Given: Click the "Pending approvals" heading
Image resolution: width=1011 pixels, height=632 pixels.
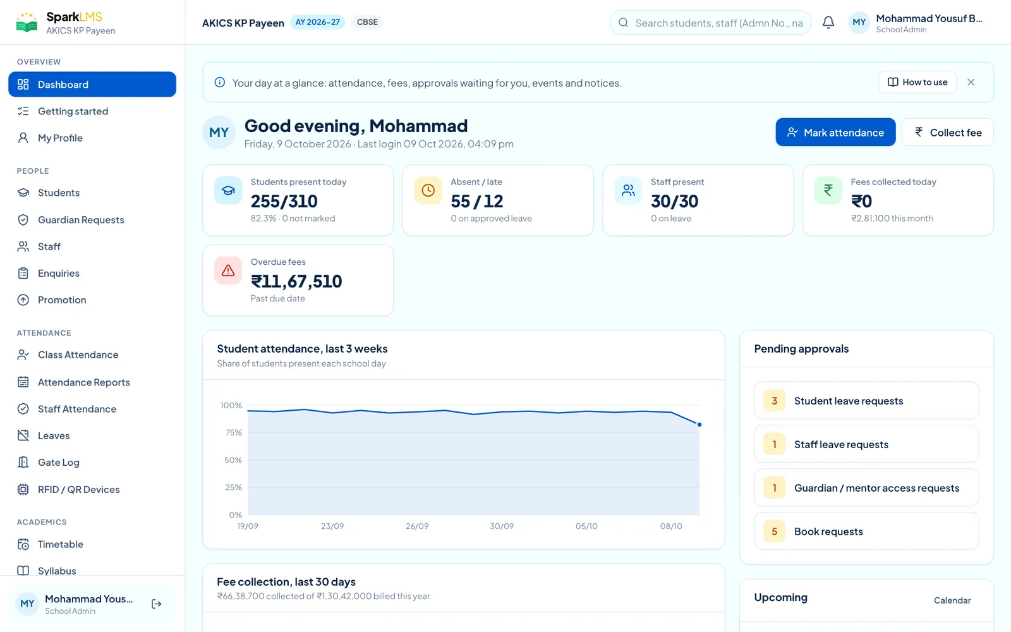Looking at the screenshot, I should (801, 349).
